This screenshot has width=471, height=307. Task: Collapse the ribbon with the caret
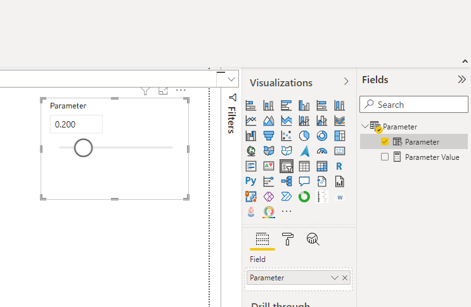465,62
